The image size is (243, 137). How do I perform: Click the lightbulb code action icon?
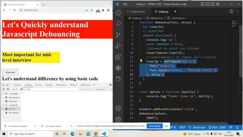(141, 61)
